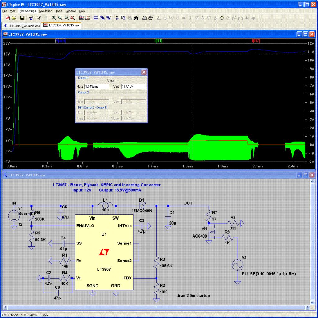This screenshot has height=318, width=318.
Task: Select the Text Aa tool icon
Action: (247, 18)
